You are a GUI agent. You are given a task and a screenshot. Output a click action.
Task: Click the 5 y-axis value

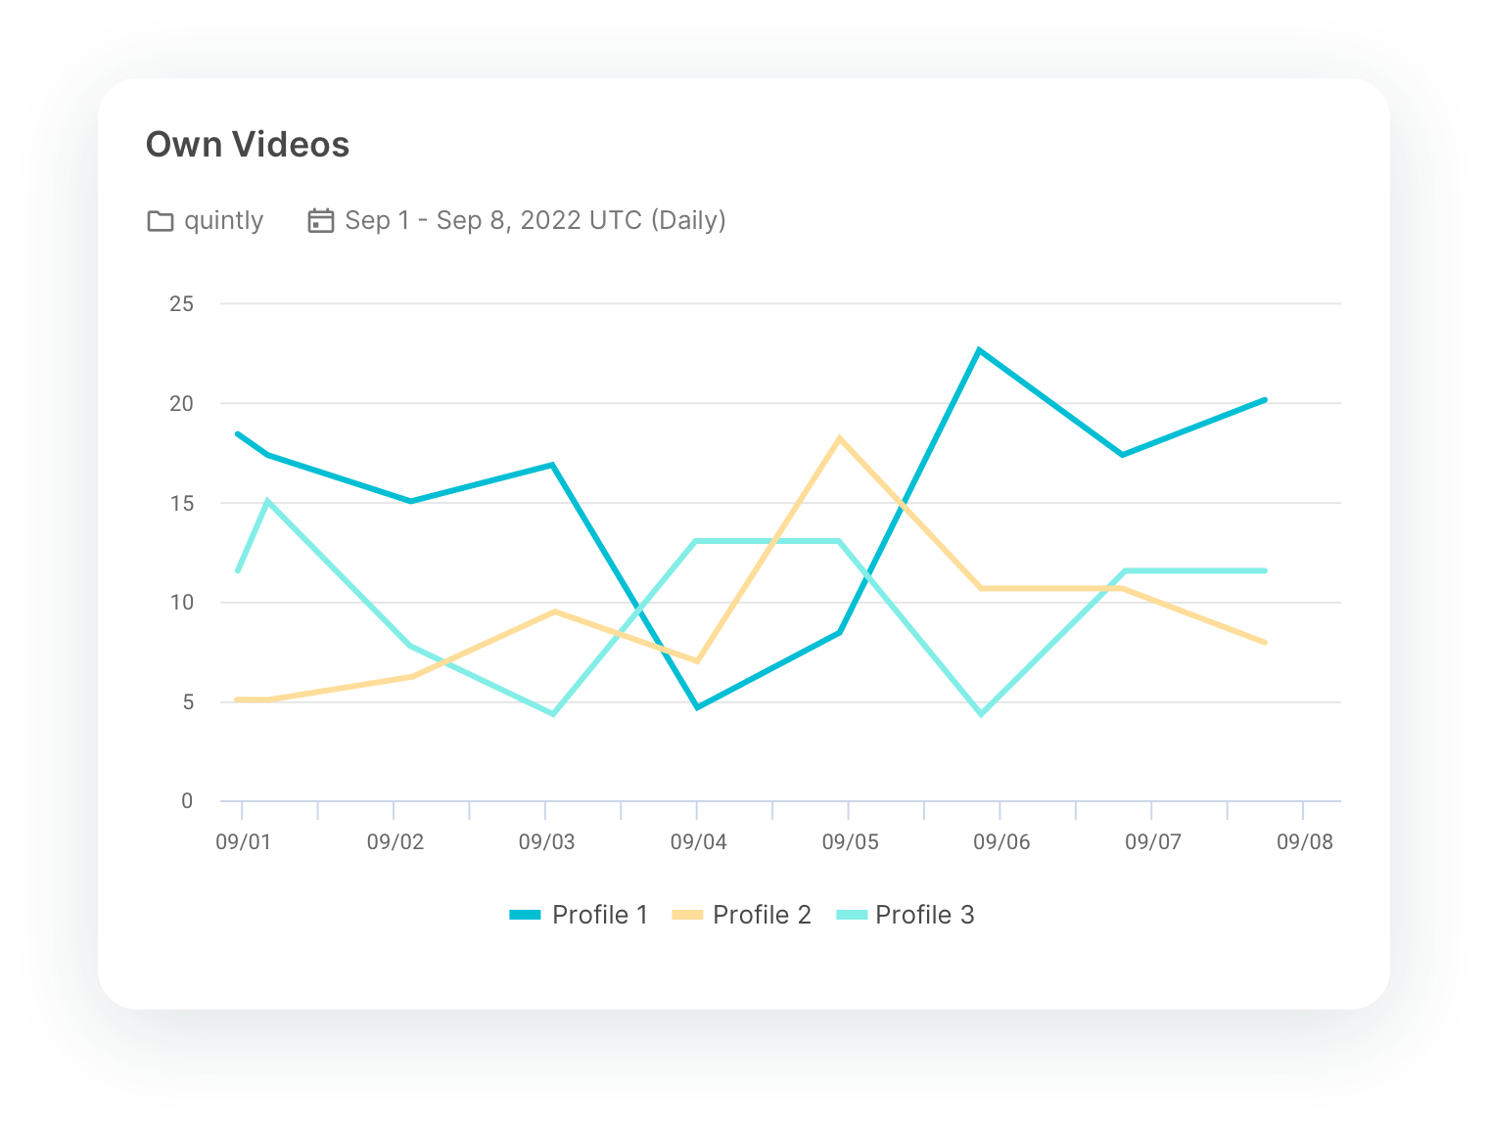[187, 702]
